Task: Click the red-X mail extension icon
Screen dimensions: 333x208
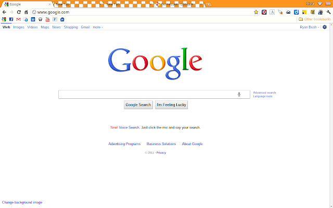Action: 264,12
